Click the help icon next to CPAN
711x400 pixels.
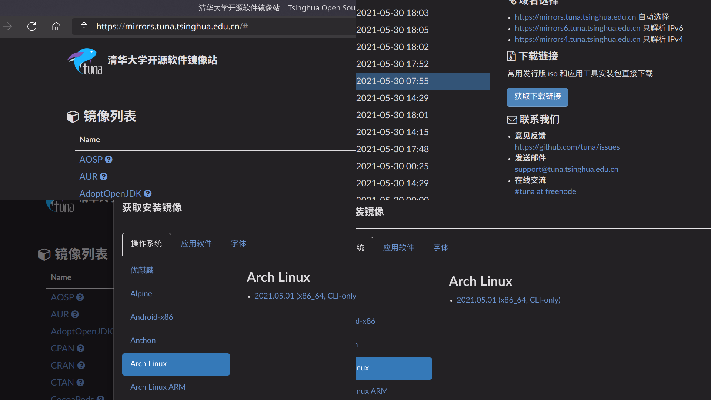pos(81,348)
